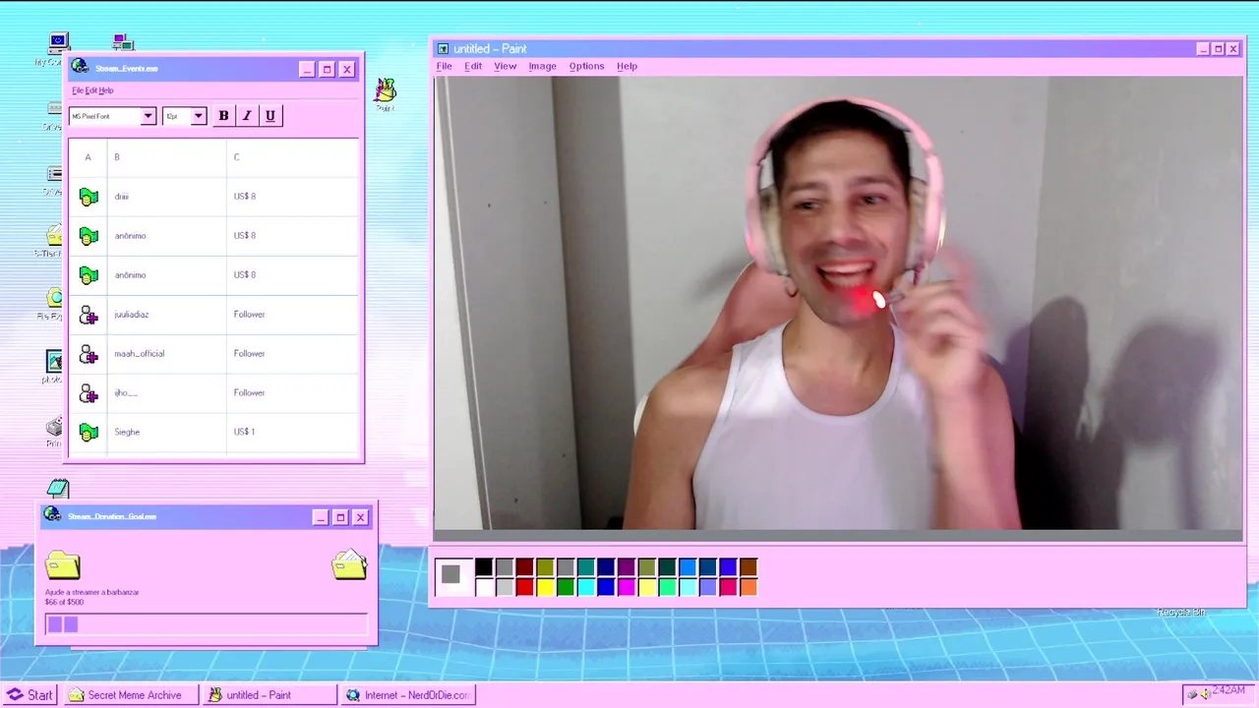Select the orange palette swatch
This screenshot has height=708, width=1259.
click(x=749, y=587)
